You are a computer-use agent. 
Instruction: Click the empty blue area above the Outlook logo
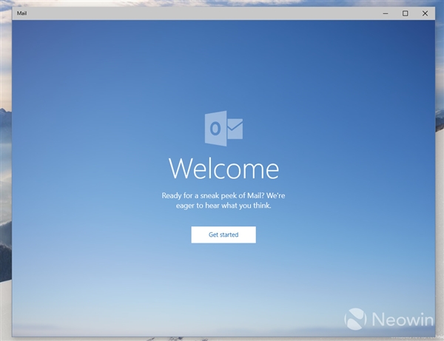pyautogui.click(x=223, y=67)
